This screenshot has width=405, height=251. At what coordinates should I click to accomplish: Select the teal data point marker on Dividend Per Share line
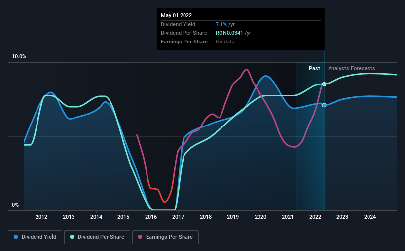(x=324, y=84)
